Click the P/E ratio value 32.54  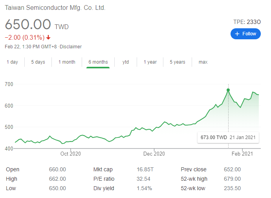pyautogui.click(x=143, y=179)
